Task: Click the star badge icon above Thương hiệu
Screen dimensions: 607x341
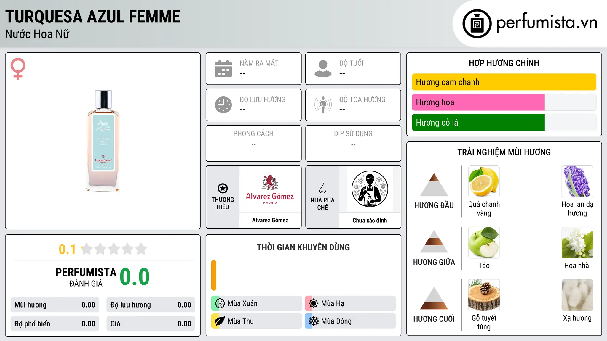Action: [223, 188]
